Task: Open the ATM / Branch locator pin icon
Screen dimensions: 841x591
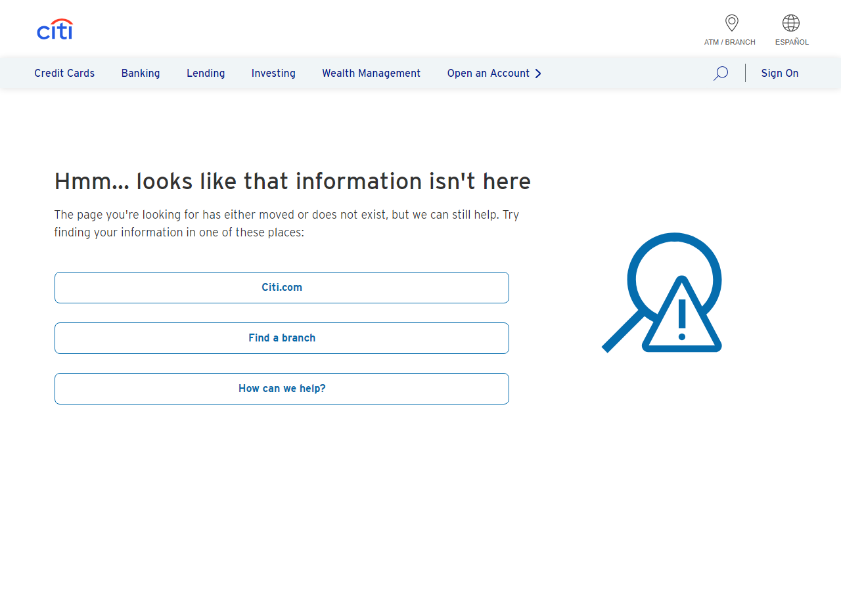Action: [731, 23]
